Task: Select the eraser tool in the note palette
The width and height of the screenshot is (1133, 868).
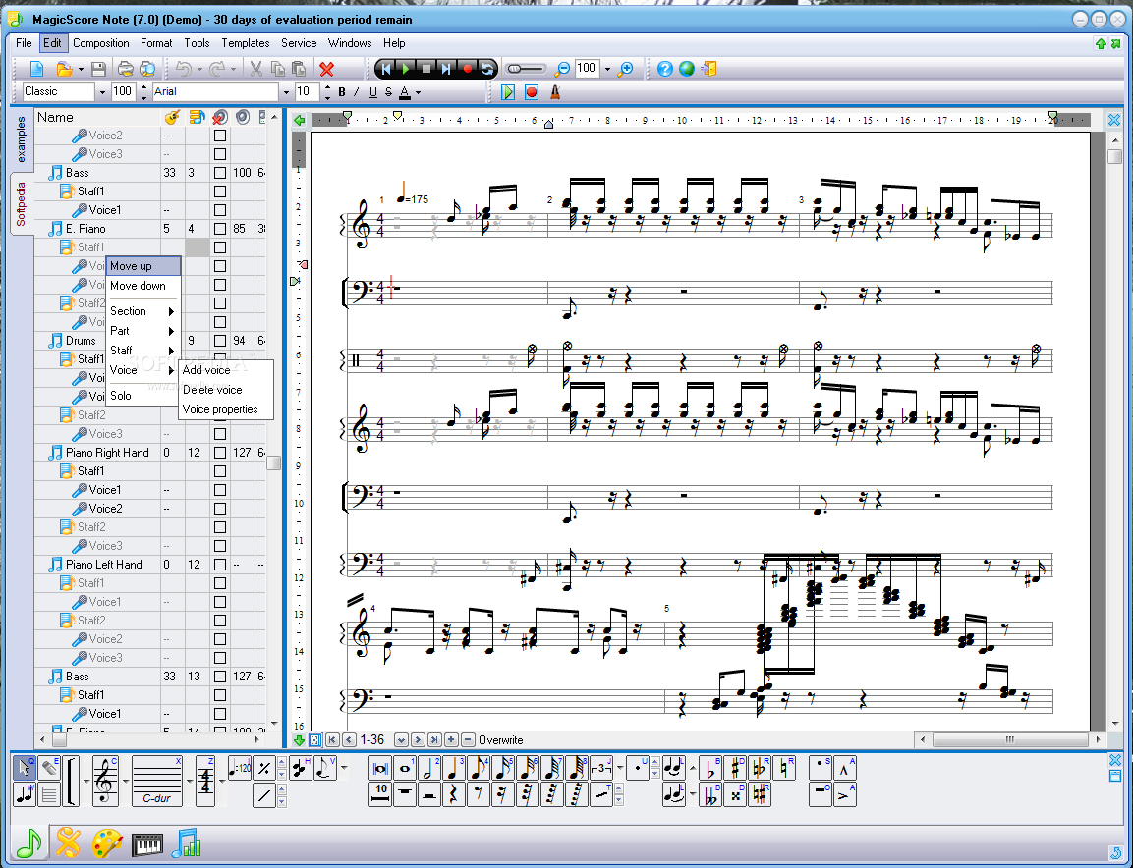Action: click(48, 769)
